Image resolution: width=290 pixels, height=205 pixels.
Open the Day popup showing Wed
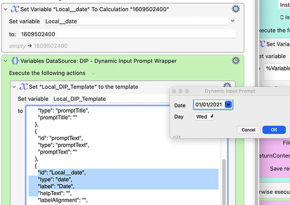[204, 117]
